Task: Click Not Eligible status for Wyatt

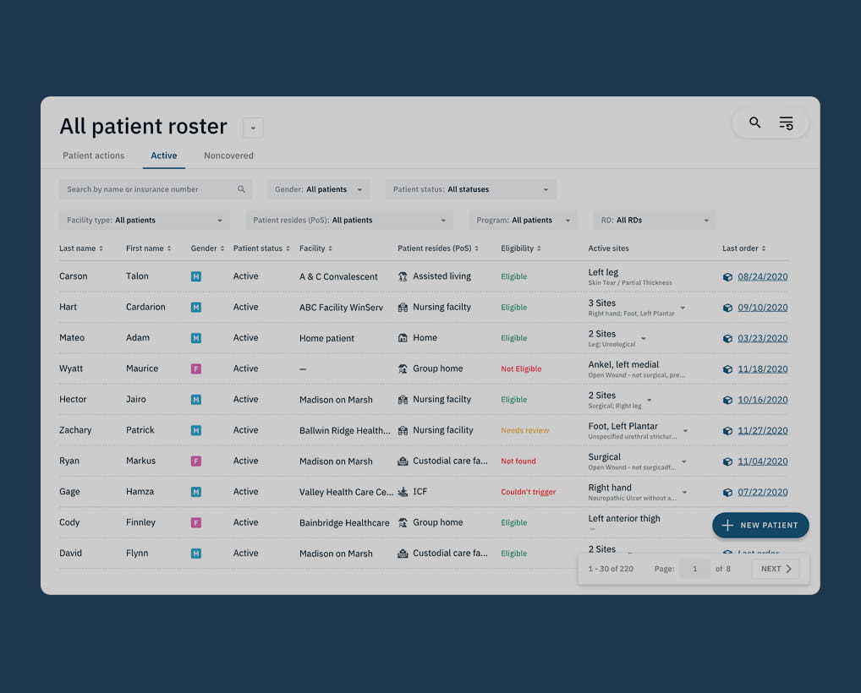Action: (x=521, y=368)
